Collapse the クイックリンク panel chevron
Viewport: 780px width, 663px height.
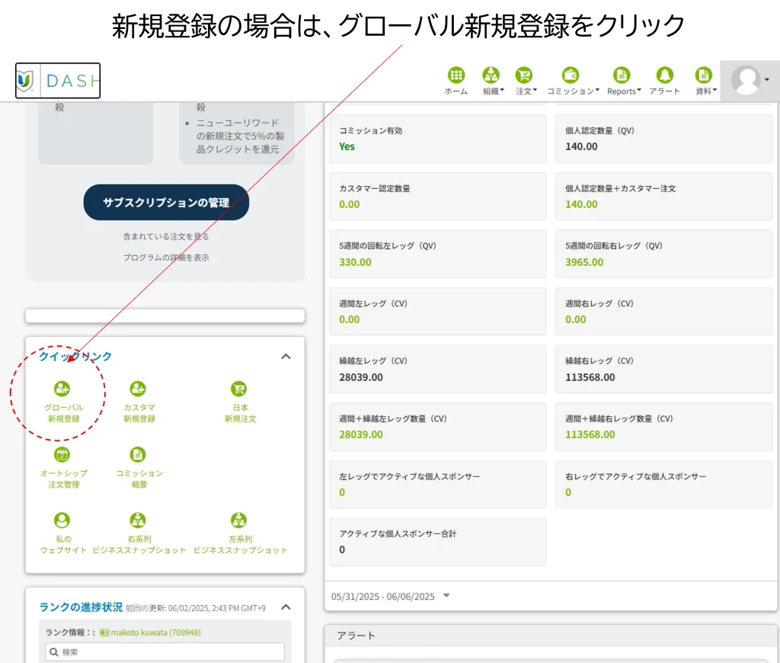(x=286, y=357)
